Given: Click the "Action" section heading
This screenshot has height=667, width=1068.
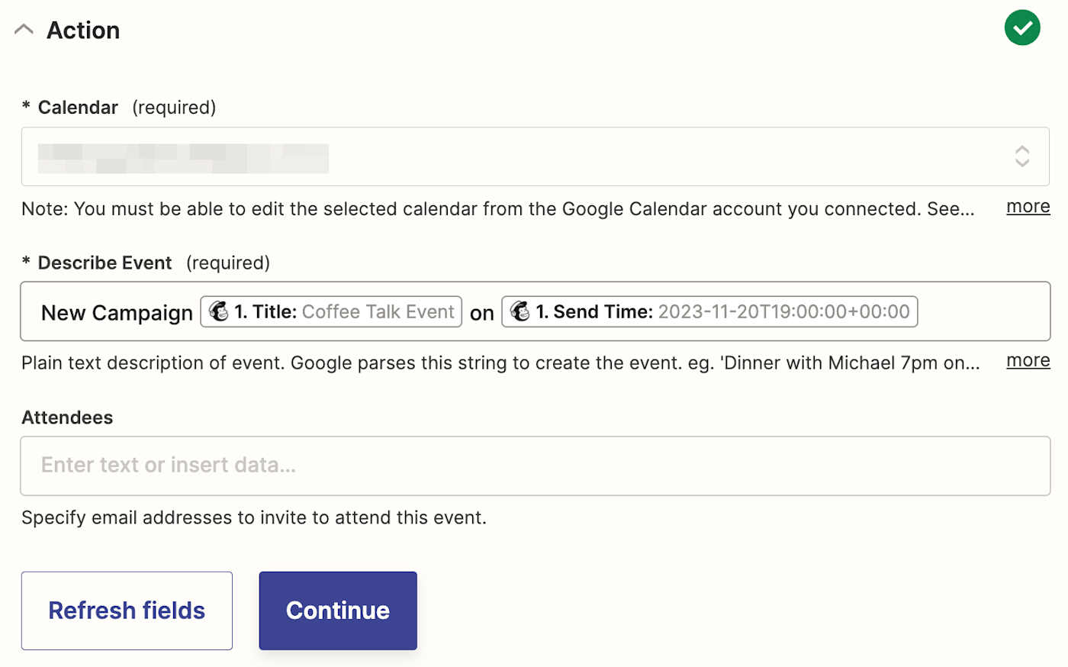Looking at the screenshot, I should pos(83,31).
